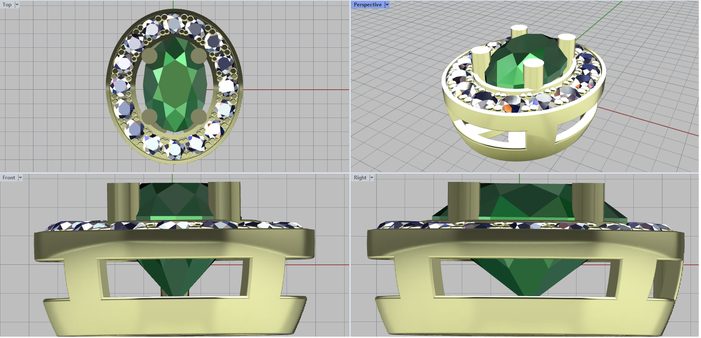Select the left prong in Front view

123,201
